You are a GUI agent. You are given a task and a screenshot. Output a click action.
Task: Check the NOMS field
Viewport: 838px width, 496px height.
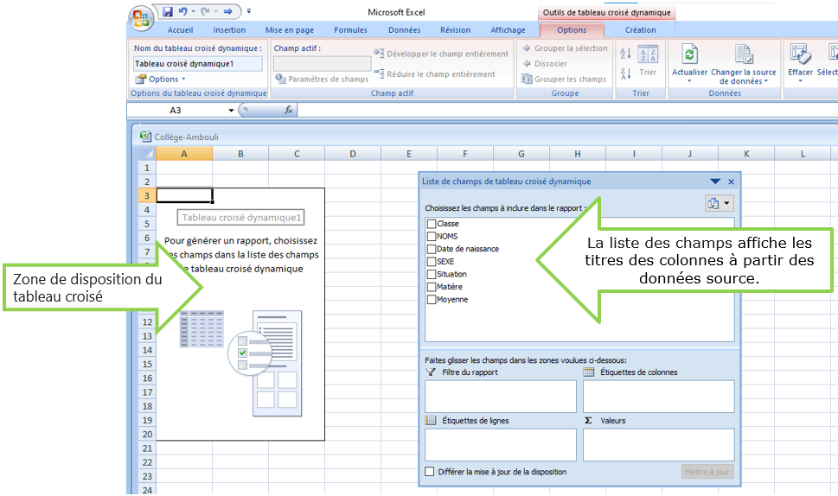pyautogui.click(x=432, y=236)
